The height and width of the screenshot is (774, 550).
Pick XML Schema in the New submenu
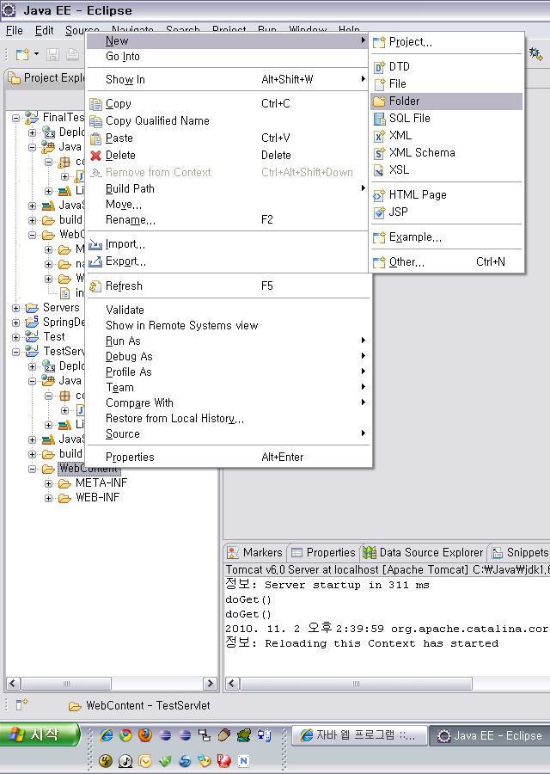point(446,152)
